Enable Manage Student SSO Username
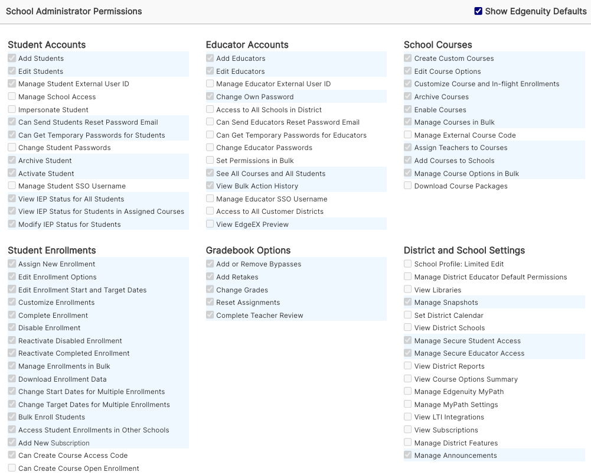Image resolution: width=591 pixels, height=475 pixels. tap(12, 186)
